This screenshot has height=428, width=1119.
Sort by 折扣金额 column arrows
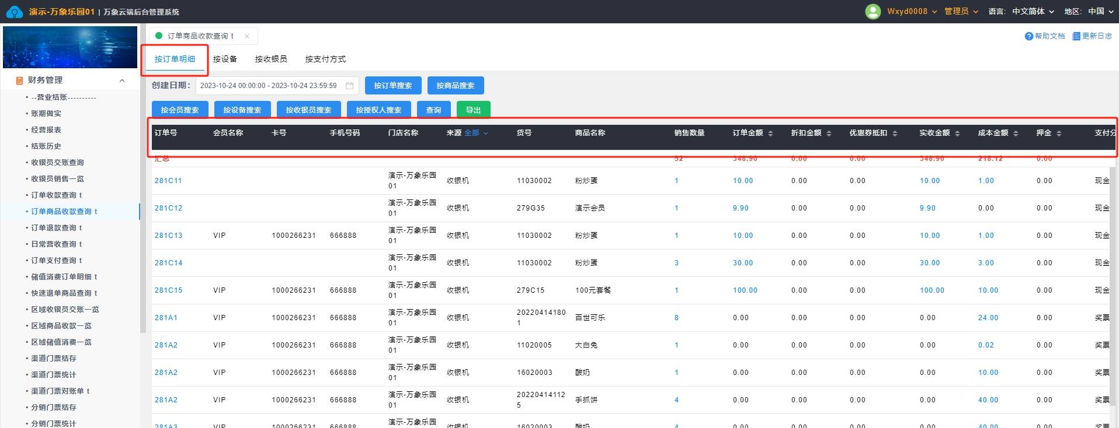[829, 134]
